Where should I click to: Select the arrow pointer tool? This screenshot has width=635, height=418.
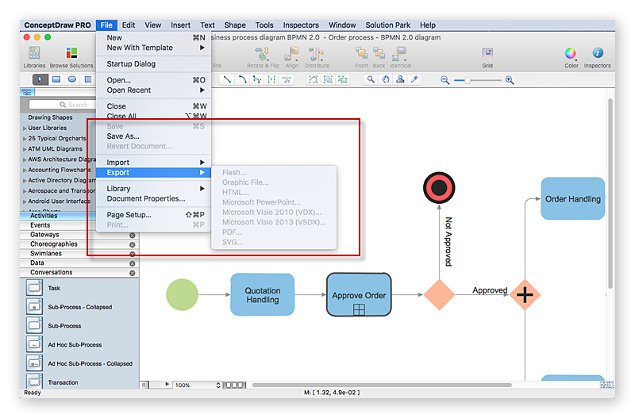[40, 79]
